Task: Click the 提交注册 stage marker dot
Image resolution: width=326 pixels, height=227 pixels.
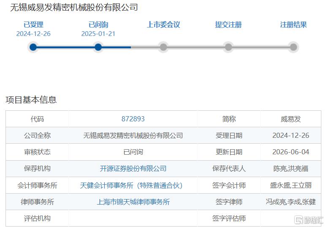Action: (228, 47)
